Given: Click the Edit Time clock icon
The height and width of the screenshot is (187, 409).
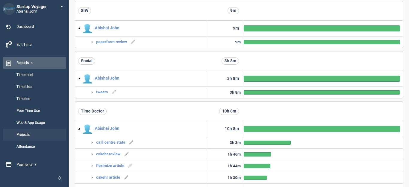Looking at the screenshot, I should (x=8, y=45).
